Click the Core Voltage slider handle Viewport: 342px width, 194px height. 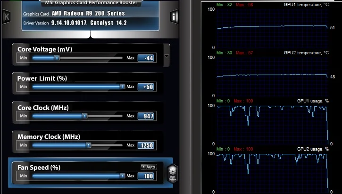pos(57,58)
